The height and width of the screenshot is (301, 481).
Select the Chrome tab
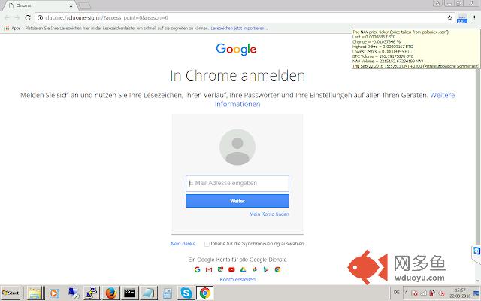tap(38, 5)
